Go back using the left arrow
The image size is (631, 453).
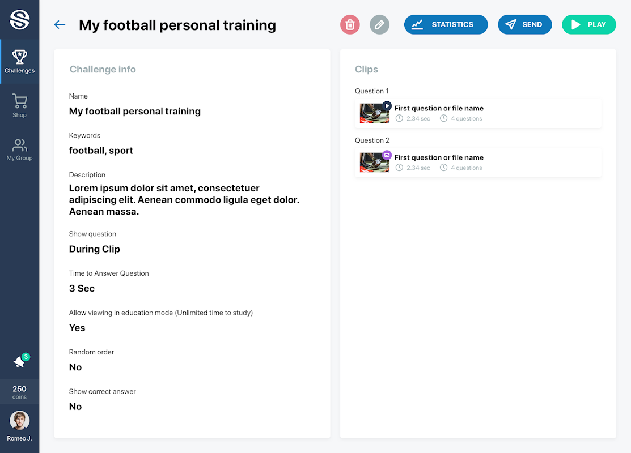[x=60, y=25]
